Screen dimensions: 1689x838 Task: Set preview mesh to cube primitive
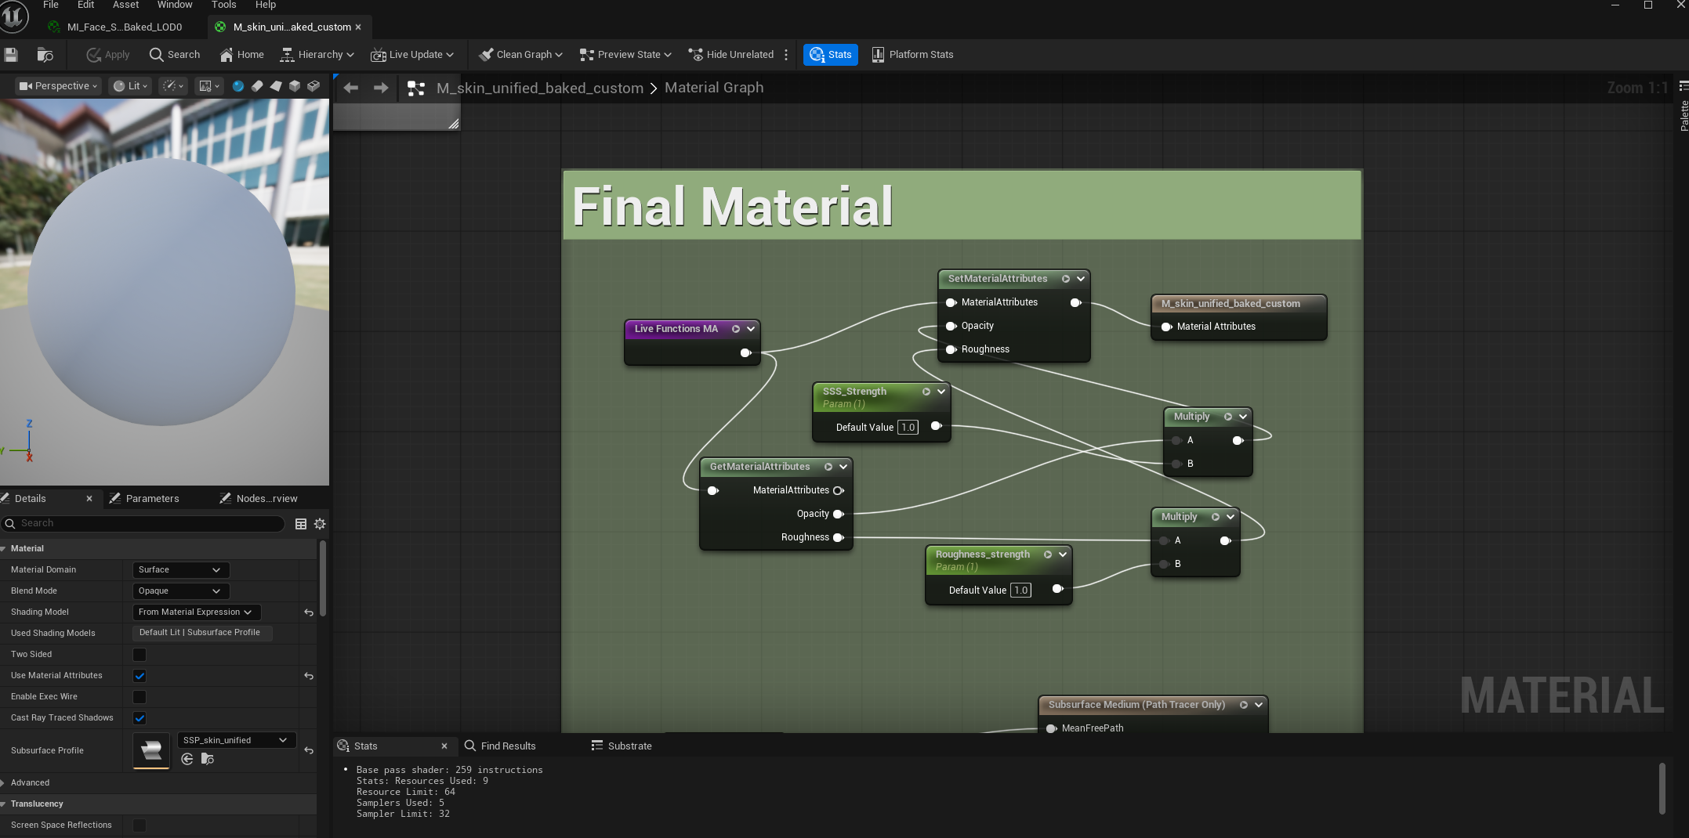coord(295,86)
